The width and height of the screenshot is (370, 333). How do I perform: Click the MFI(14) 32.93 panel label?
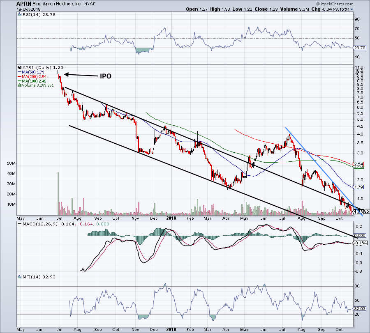click(x=39, y=277)
